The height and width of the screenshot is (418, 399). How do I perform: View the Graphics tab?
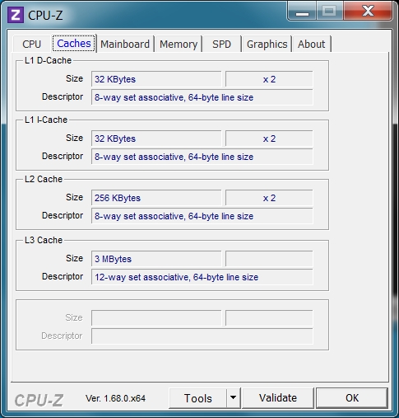(x=267, y=44)
